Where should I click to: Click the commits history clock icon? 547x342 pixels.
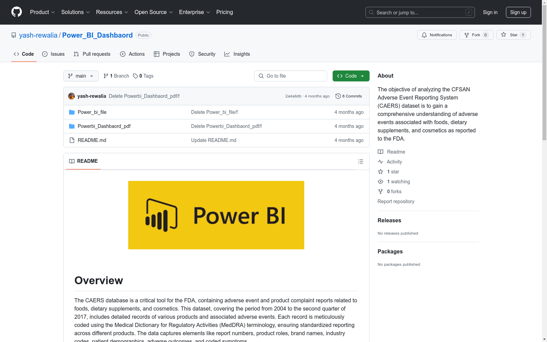[338, 96]
